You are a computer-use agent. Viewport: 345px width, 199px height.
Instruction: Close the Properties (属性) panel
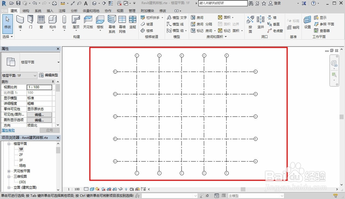click(58, 49)
